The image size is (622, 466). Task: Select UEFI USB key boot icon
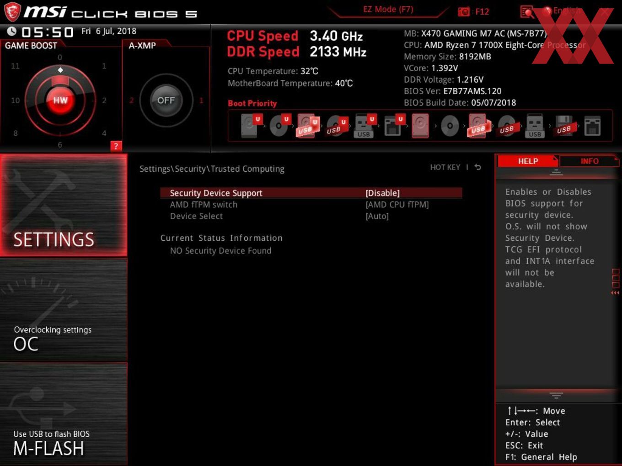coord(365,126)
